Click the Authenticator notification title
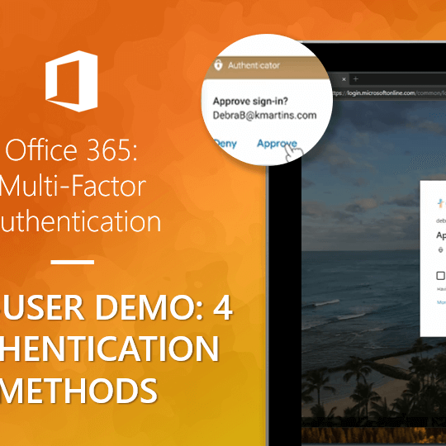Viewport: 446px width, 446px height. coord(254,65)
